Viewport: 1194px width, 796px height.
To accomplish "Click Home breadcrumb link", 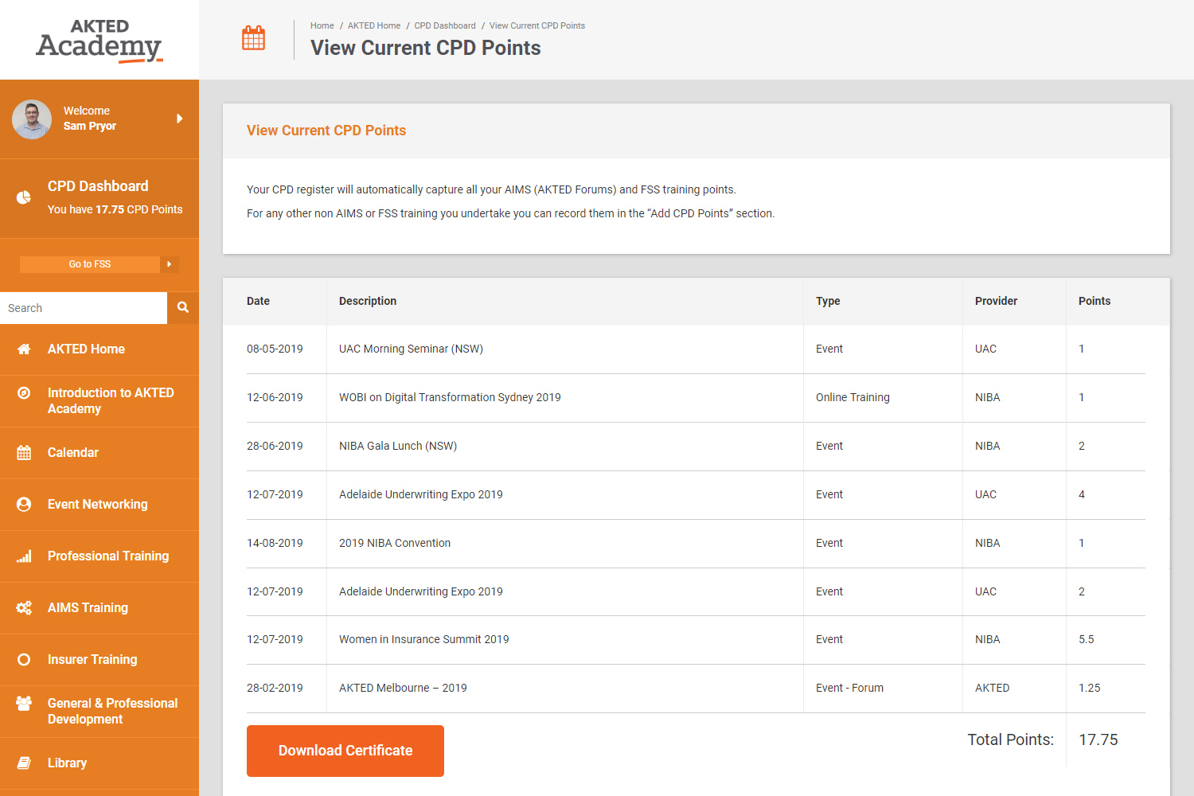I will tap(322, 25).
